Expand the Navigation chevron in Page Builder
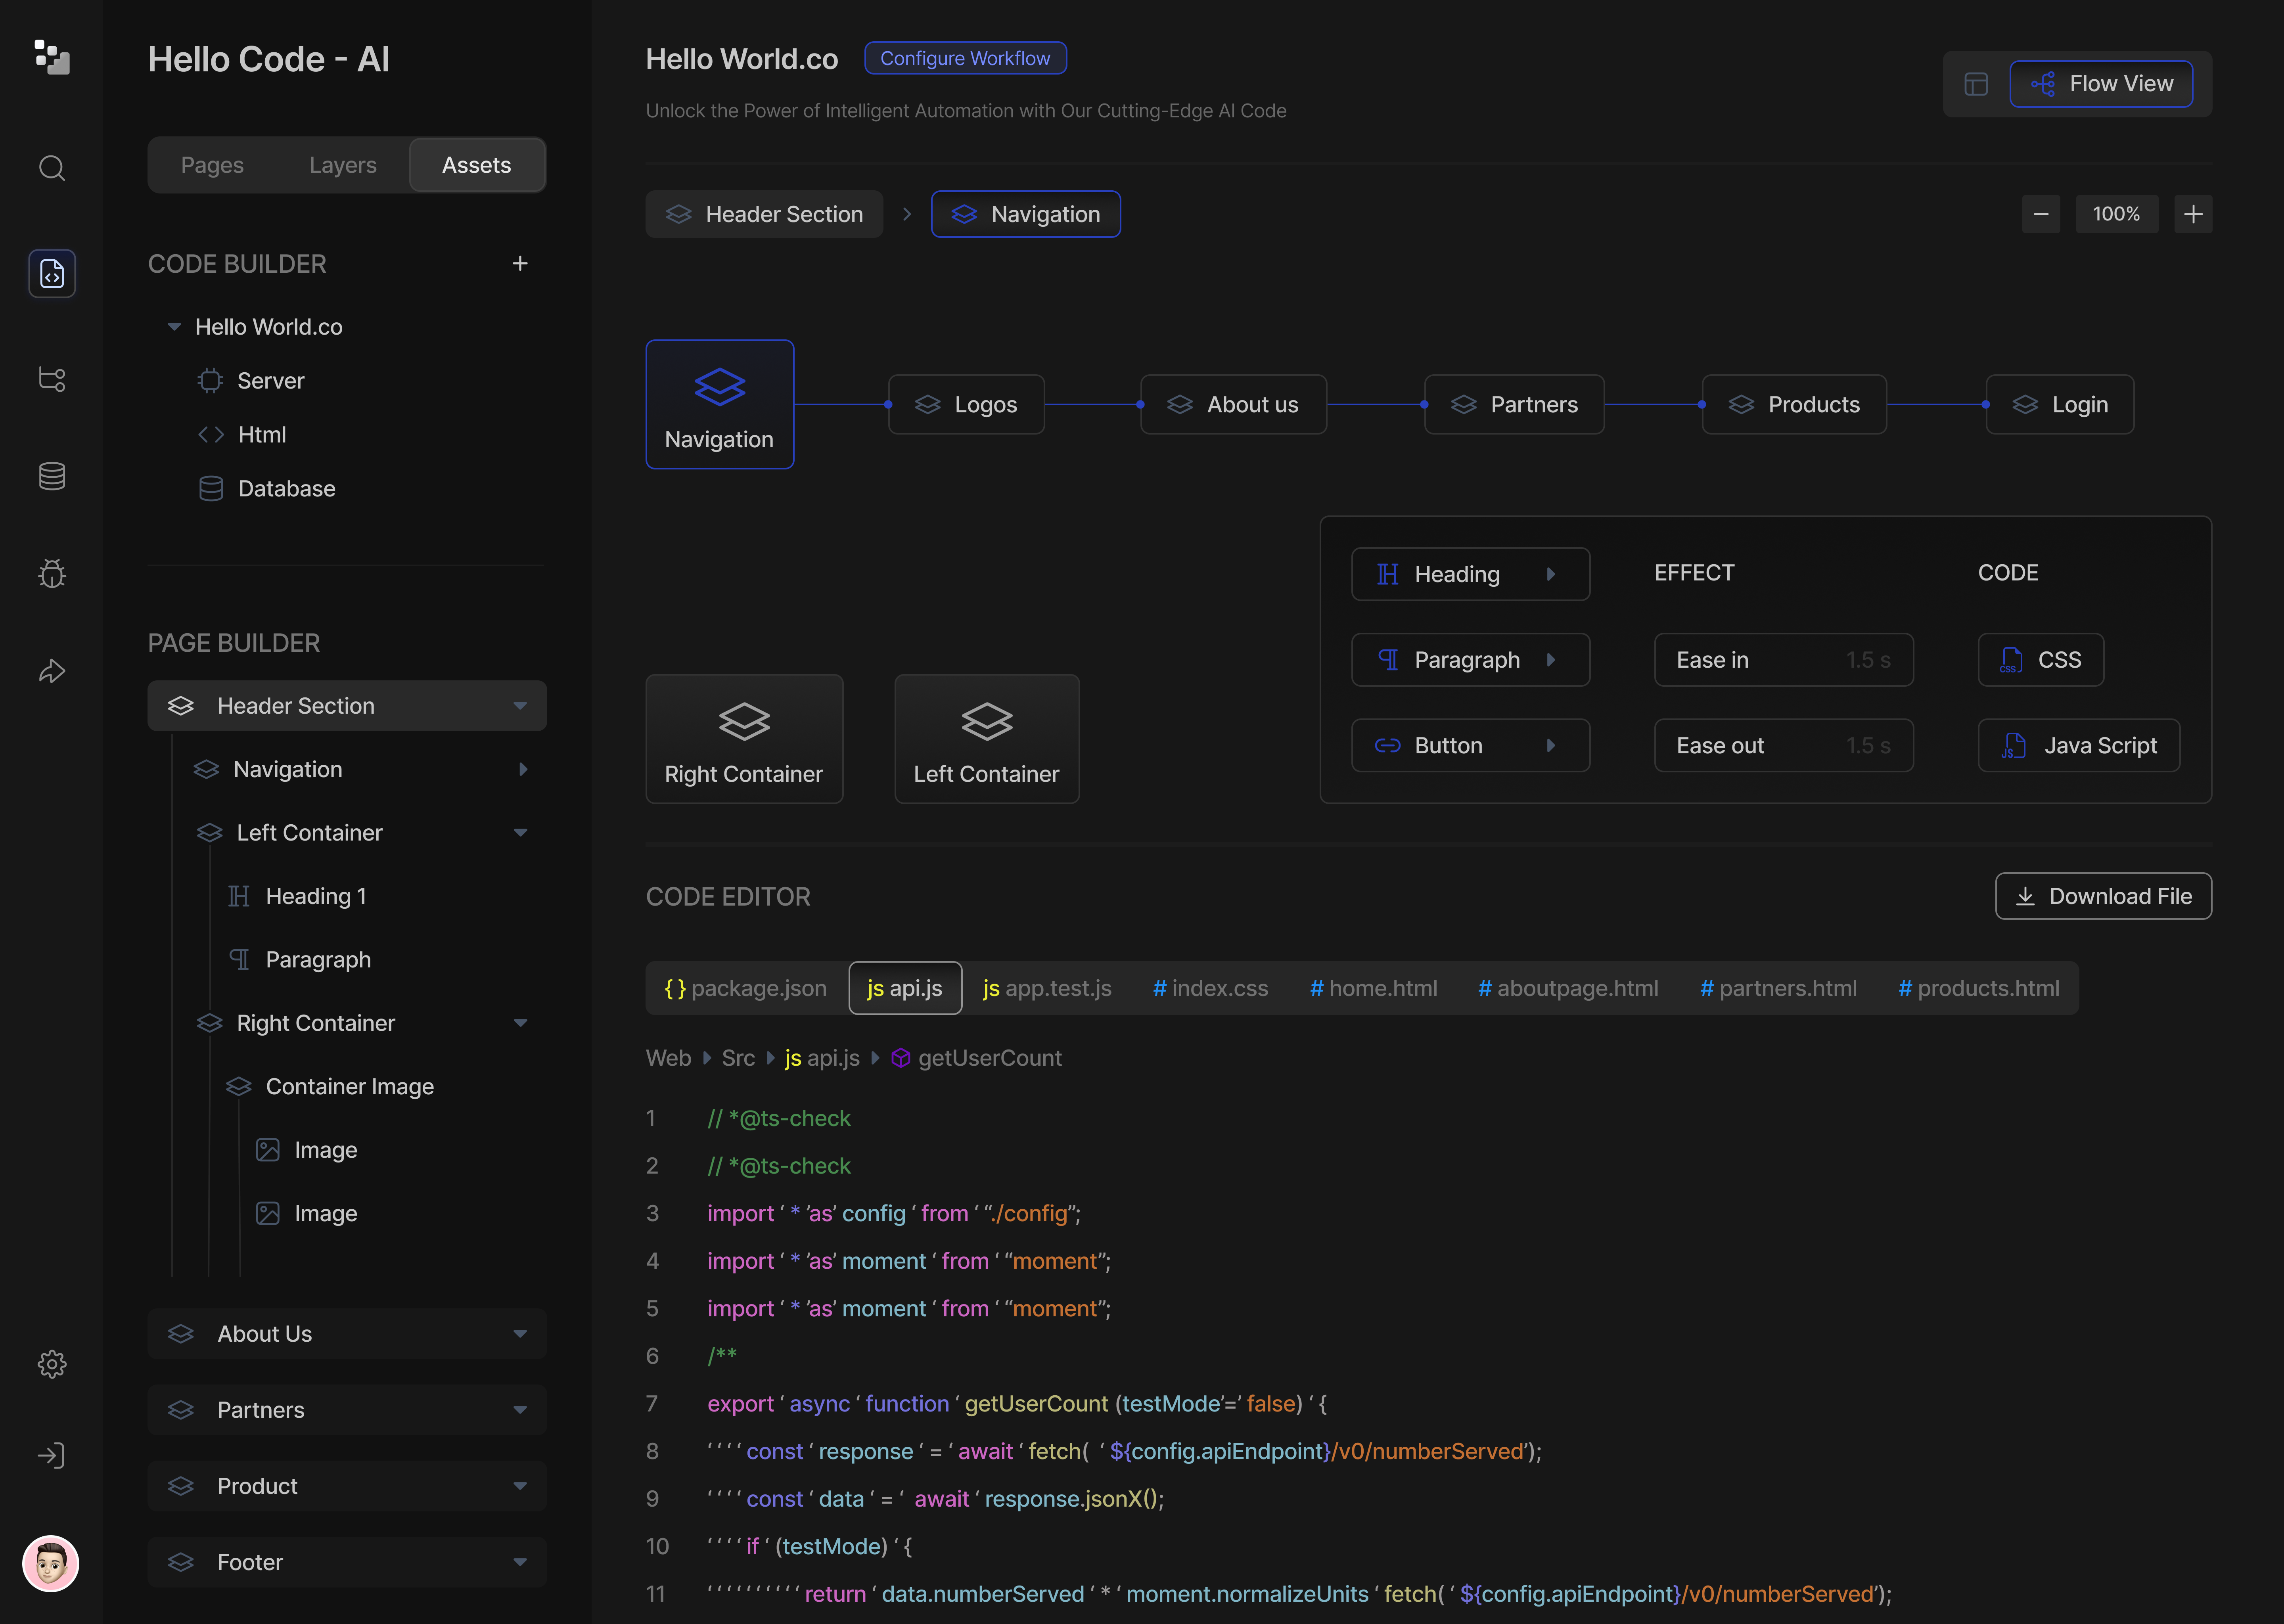Screen dimensions: 2284x1624 [x=523, y=769]
